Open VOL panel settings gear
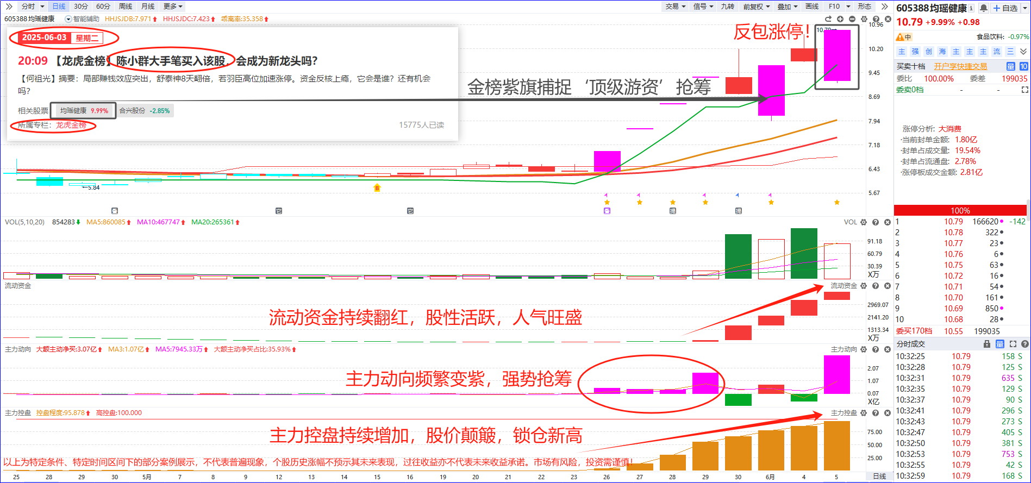Viewport: 1031px width, 483px height. tap(864, 222)
